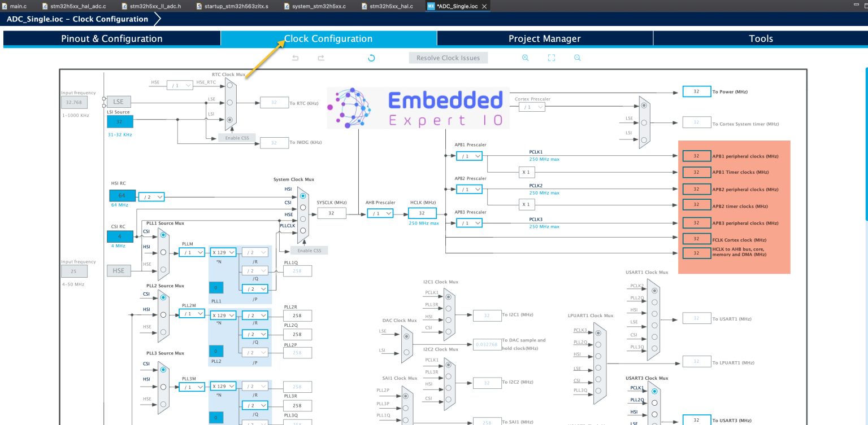Image resolution: width=868 pixels, height=425 pixels.
Task: Click the HCLK (MHz) value field
Action: (x=422, y=213)
